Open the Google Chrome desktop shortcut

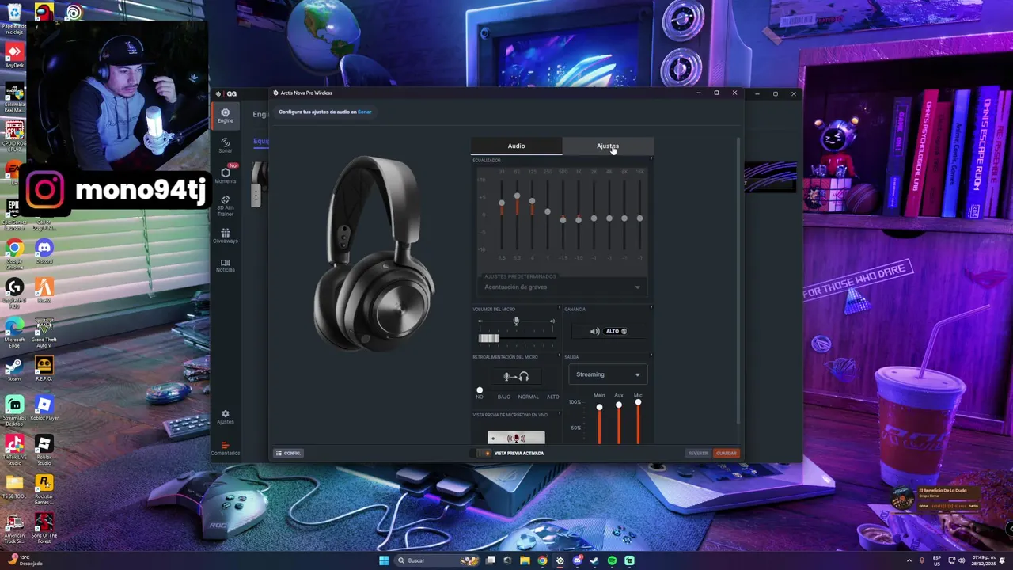[14, 255]
